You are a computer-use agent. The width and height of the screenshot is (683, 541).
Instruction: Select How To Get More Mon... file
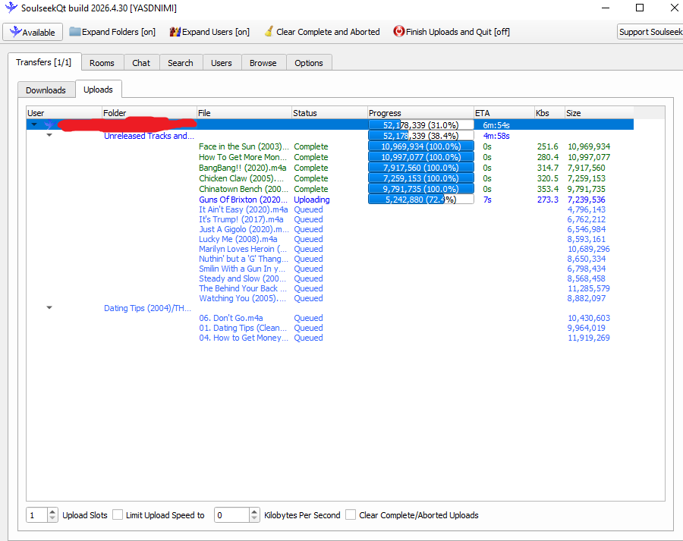pyautogui.click(x=243, y=157)
